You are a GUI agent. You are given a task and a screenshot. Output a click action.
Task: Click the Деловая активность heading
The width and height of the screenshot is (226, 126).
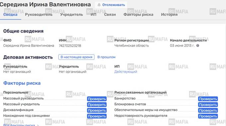click(x=28, y=57)
